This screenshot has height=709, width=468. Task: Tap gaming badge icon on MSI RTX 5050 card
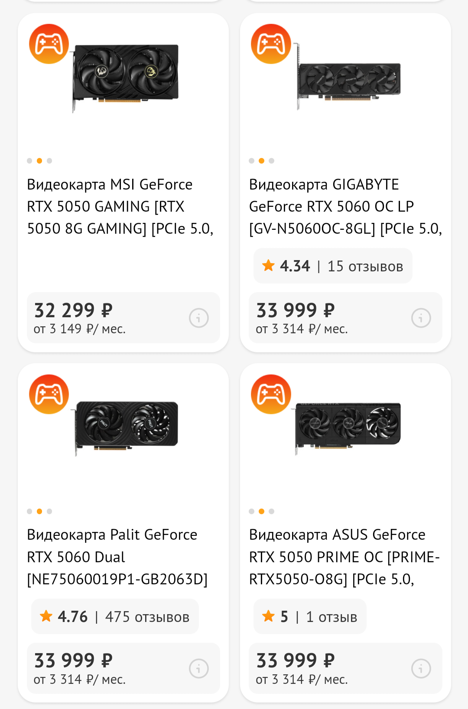[49, 44]
